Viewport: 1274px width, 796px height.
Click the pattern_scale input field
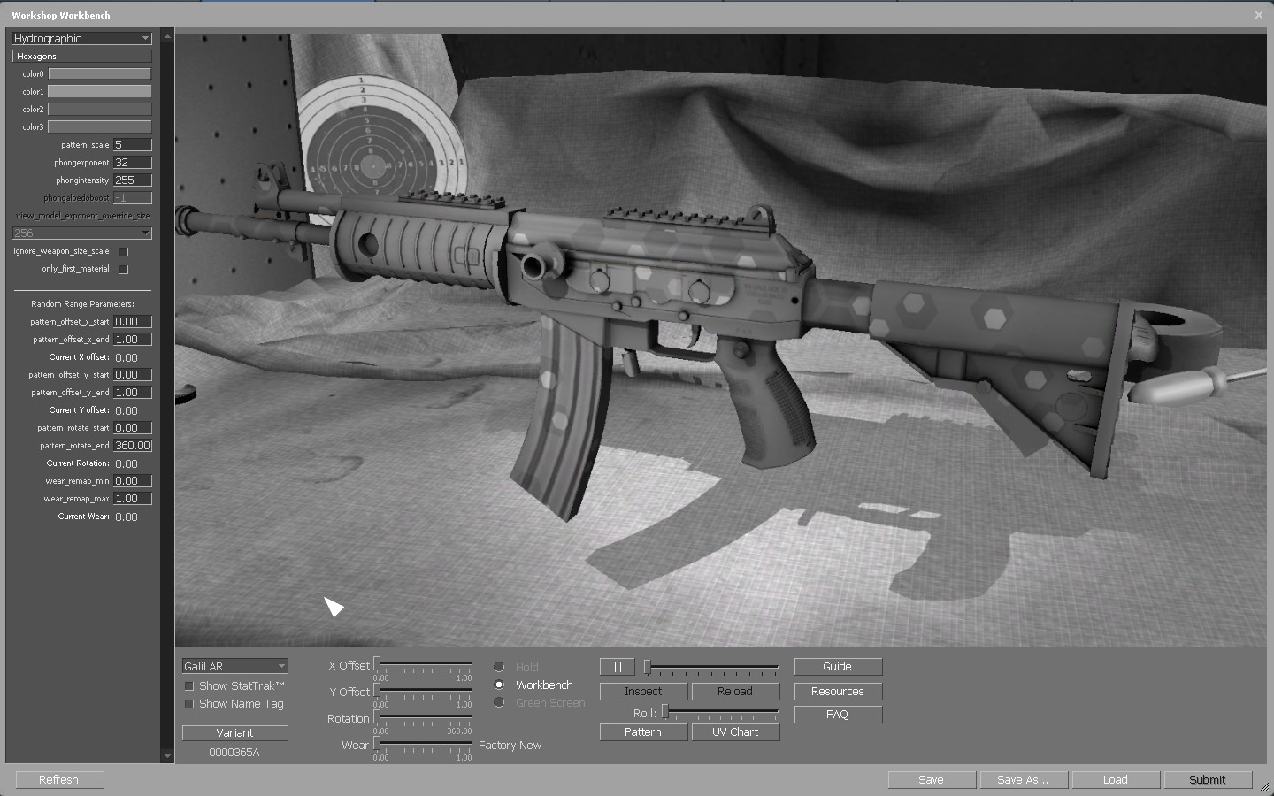133,145
